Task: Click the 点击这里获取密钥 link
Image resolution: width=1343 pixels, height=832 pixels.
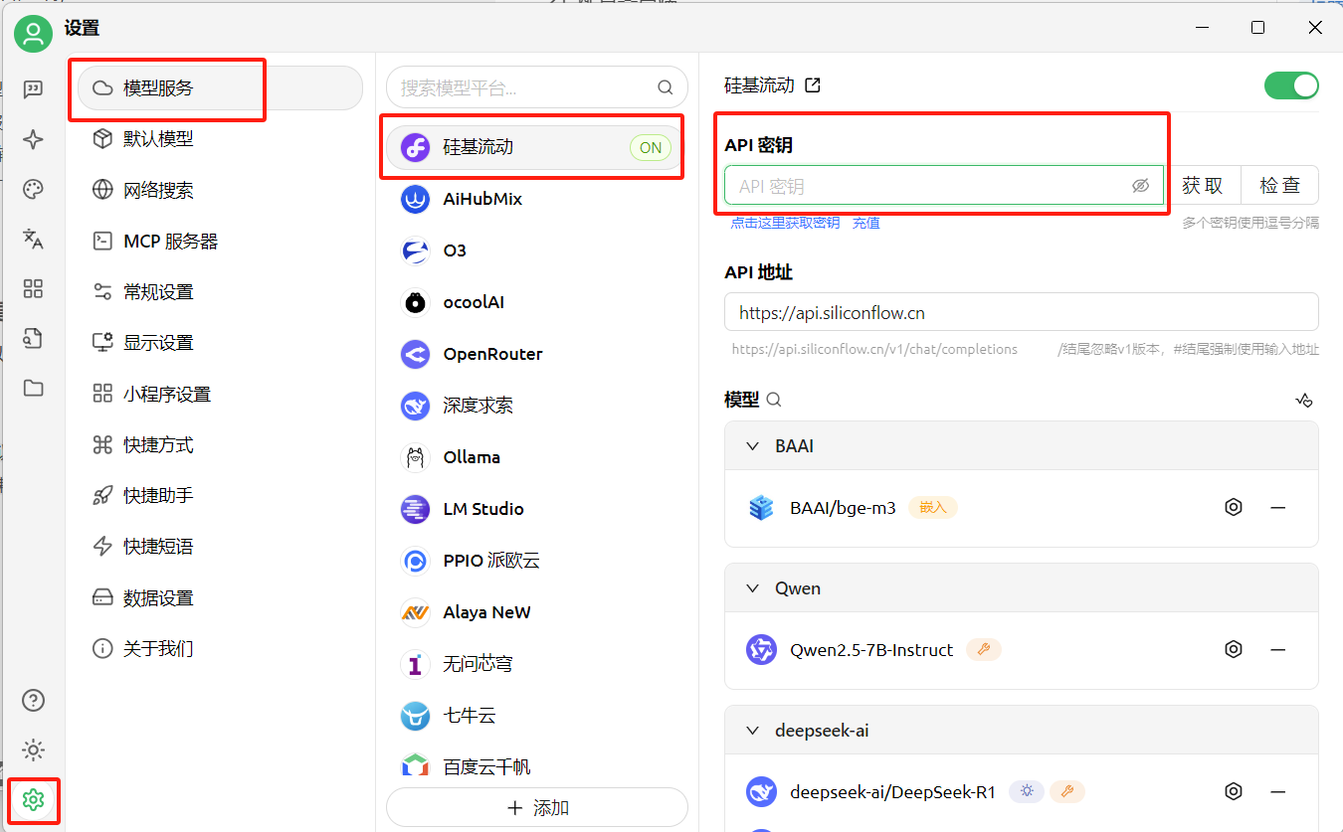Action: coord(785,223)
